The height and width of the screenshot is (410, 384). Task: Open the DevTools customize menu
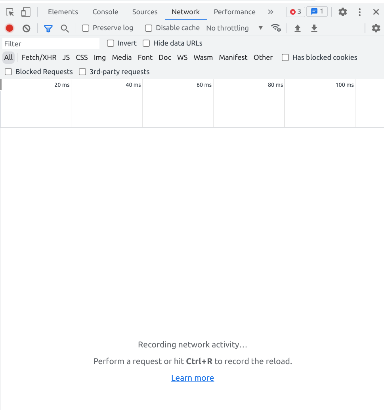coord(360,12)
